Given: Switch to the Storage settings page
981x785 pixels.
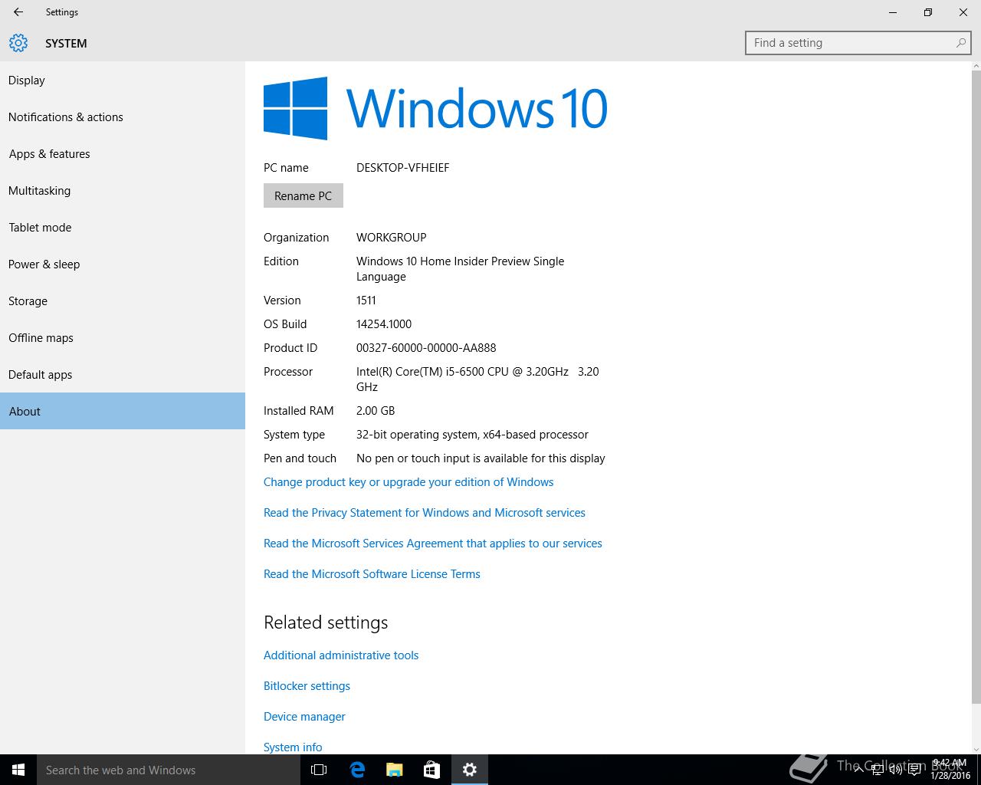Looking at the screenshot, I should (x=28, y=301).
